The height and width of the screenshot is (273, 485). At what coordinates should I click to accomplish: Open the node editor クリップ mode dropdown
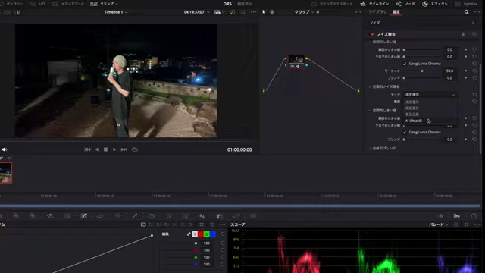point(304,12)
